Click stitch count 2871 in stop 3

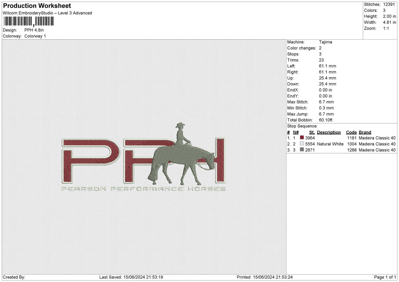tap(310, 150)
